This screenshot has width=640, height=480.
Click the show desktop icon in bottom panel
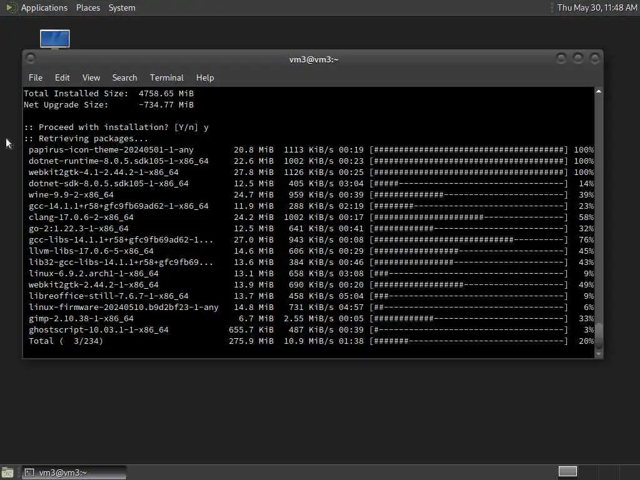[7, 472]
